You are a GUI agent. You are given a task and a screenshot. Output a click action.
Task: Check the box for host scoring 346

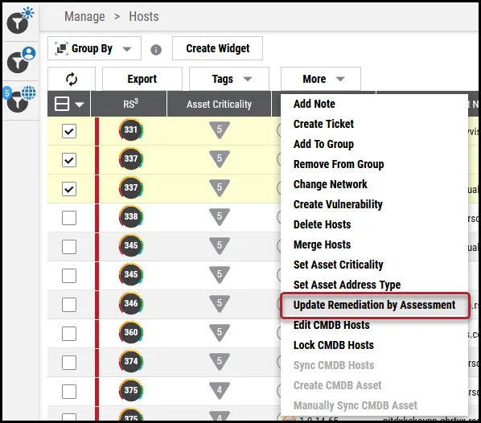tap(69, 305)
